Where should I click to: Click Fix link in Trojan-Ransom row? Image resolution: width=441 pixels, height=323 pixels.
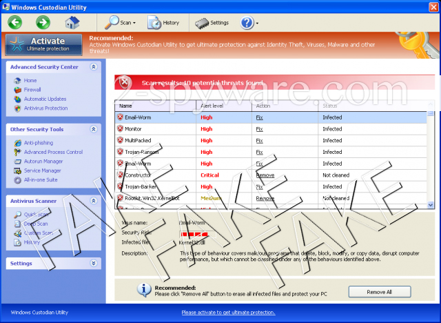(259, 152)
